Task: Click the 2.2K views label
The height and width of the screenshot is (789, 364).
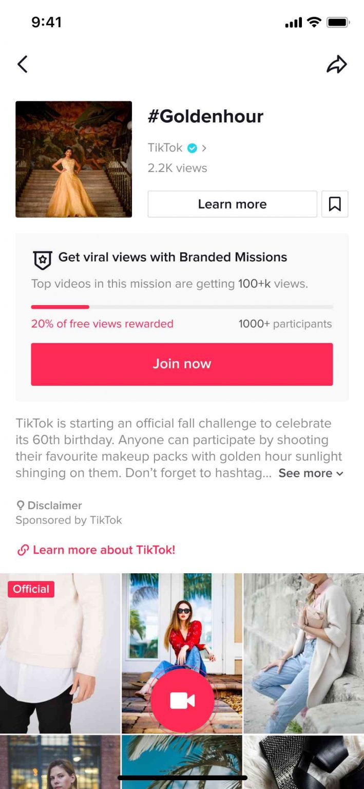Action: (177, 167)
